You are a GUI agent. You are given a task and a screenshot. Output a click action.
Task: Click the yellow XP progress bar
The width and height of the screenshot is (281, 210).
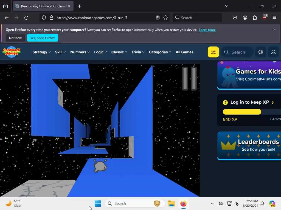pos(242,112)
